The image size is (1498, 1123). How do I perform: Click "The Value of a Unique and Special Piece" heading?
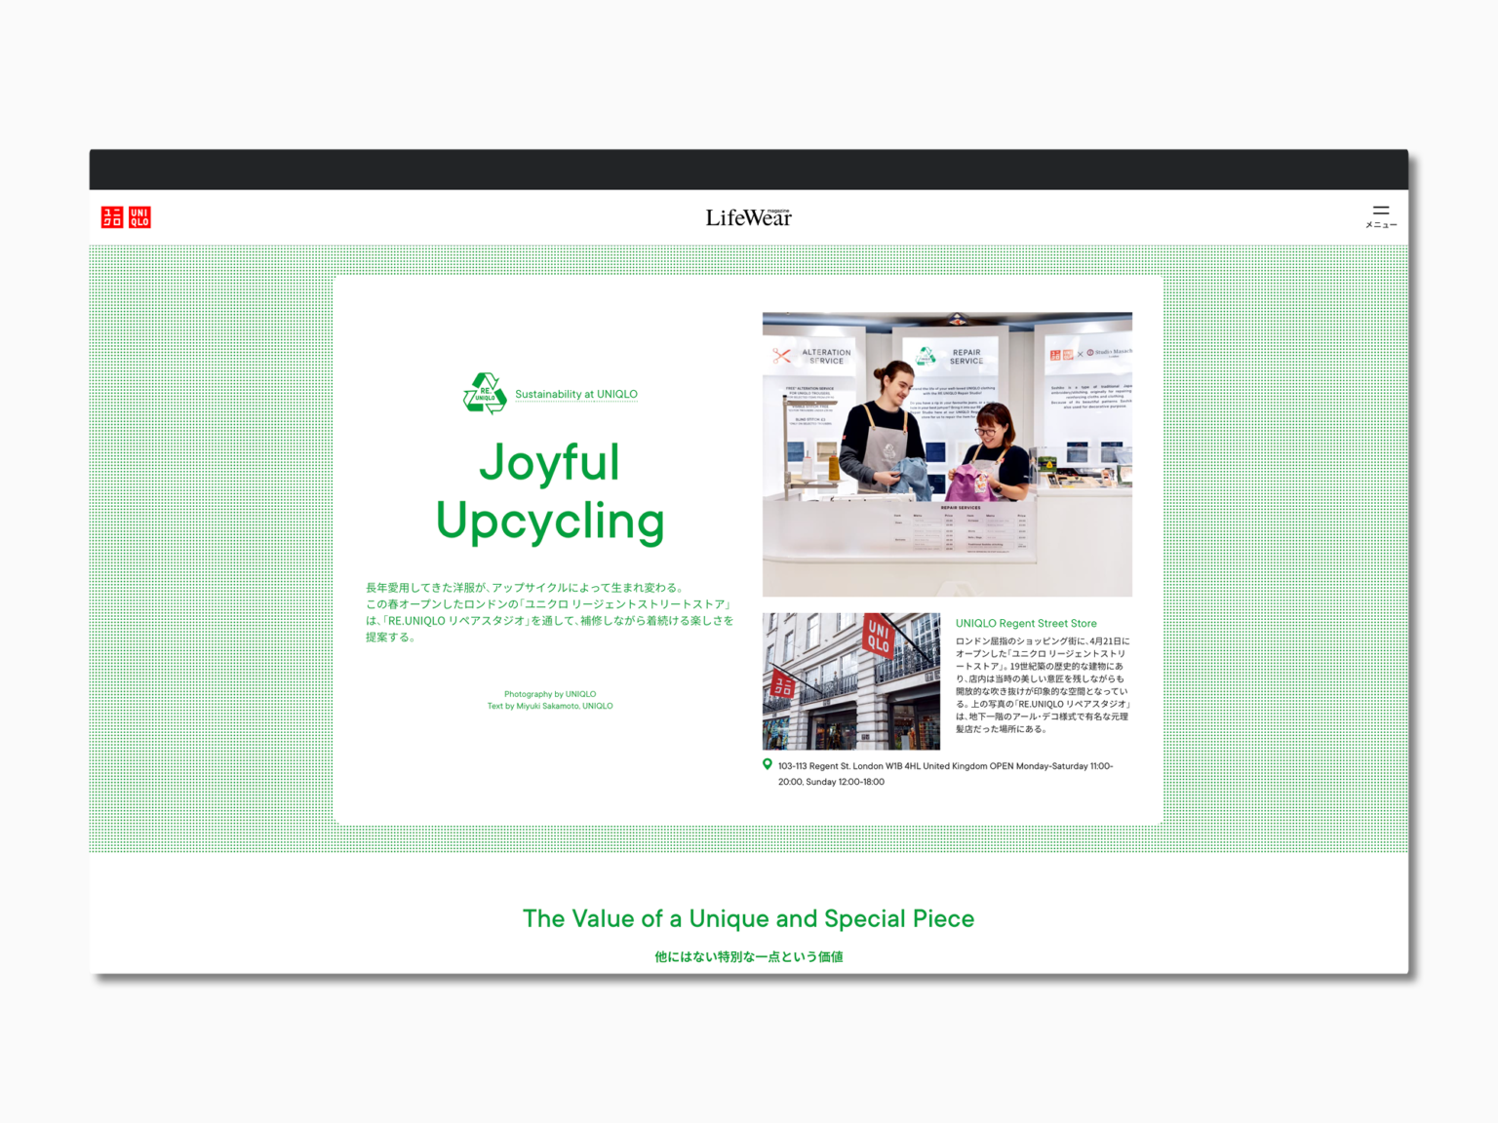click(748, 918)
